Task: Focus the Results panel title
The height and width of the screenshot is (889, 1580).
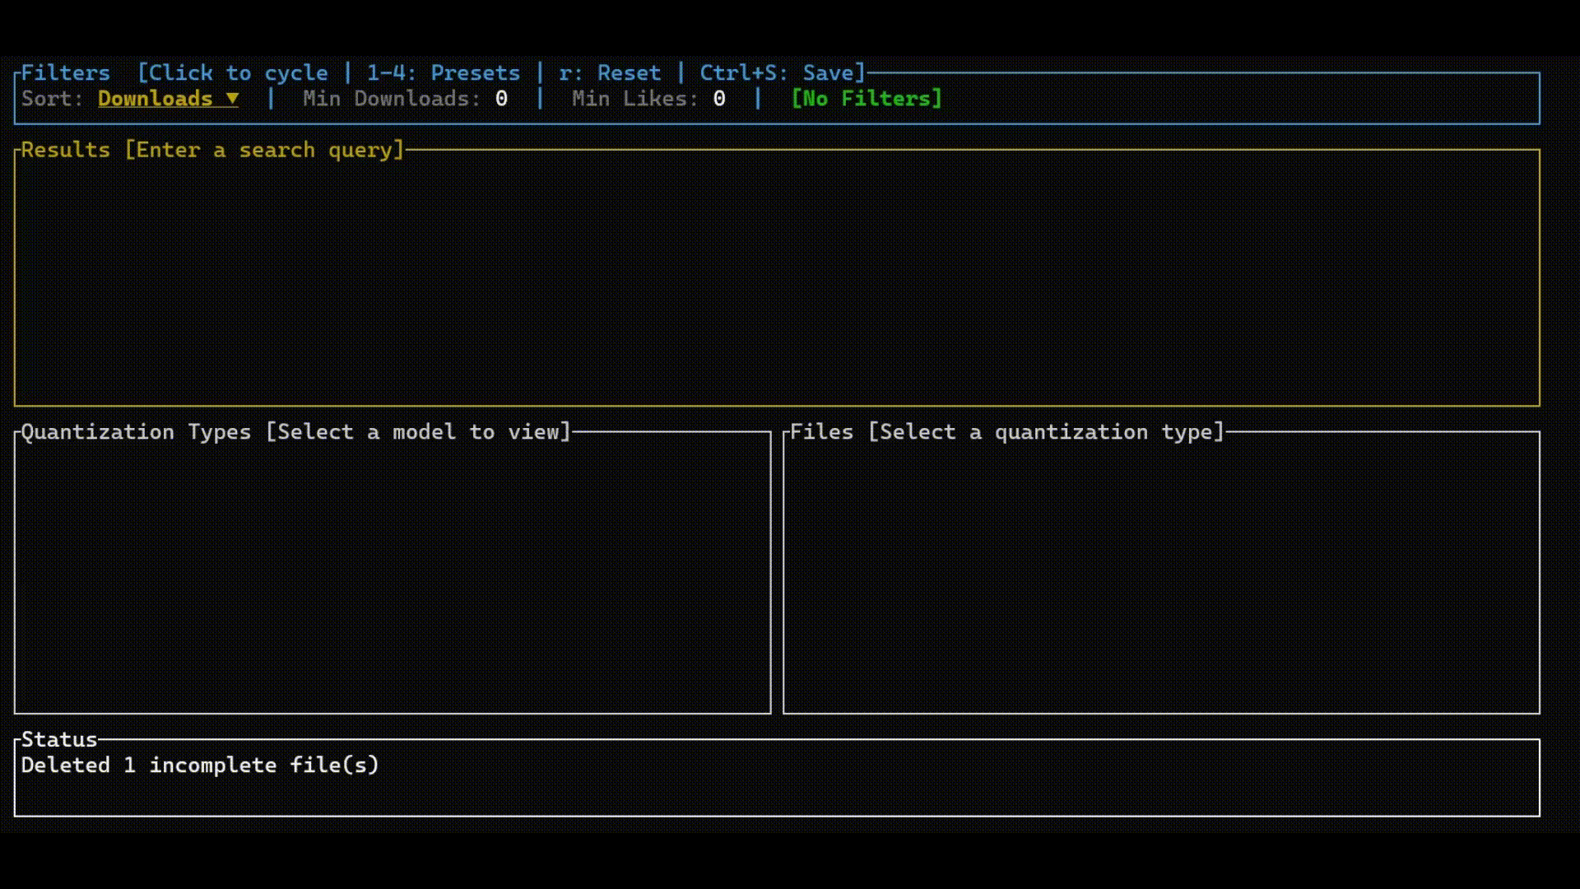Action: click(65, 150)
